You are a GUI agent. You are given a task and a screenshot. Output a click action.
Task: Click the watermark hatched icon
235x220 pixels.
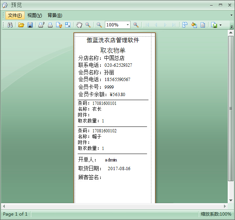[x=203, y=25]
